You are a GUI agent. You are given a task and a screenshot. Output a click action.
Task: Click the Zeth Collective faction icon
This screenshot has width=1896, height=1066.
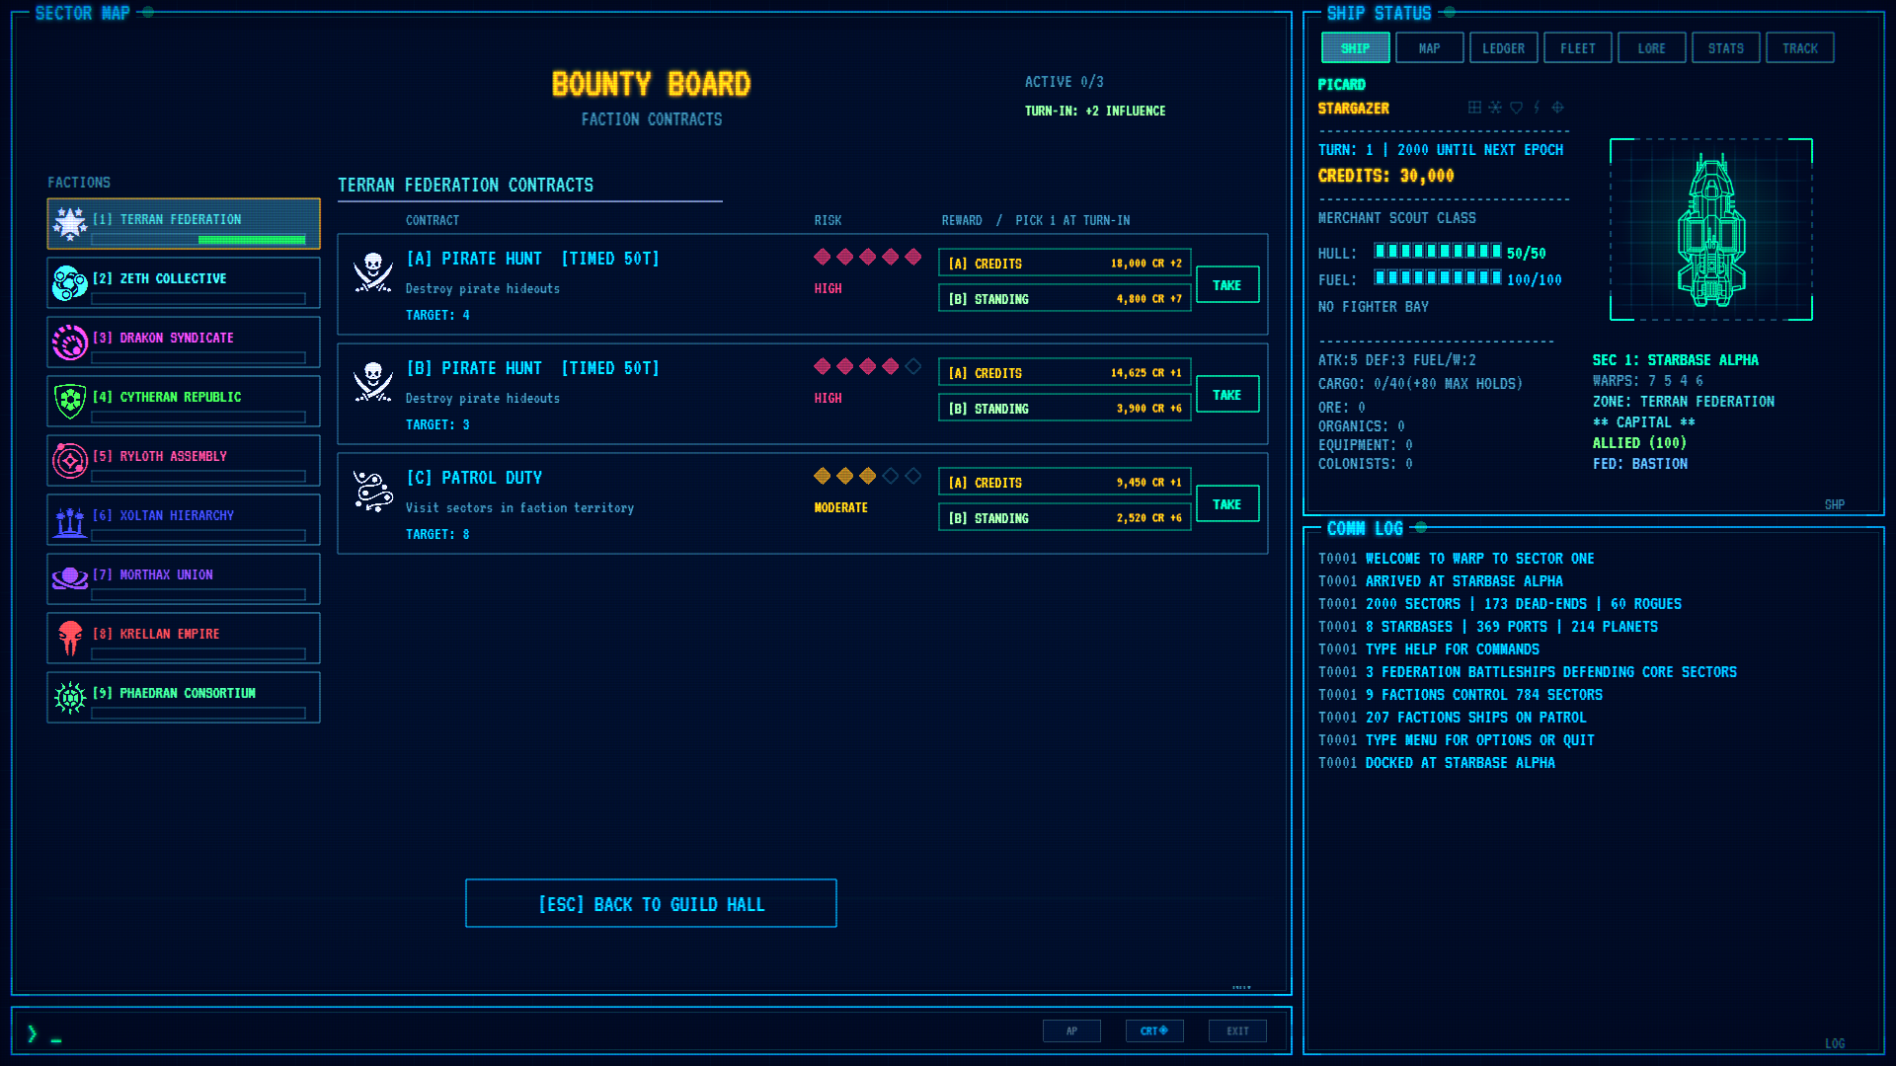(70, 283)
